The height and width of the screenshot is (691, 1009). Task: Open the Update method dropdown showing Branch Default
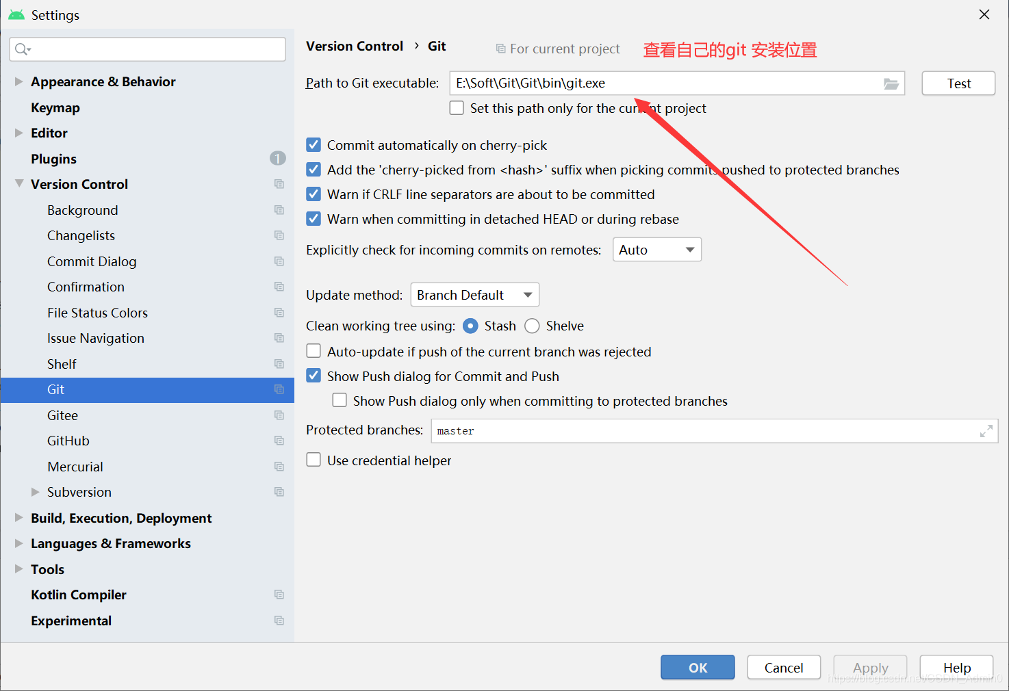474,294
